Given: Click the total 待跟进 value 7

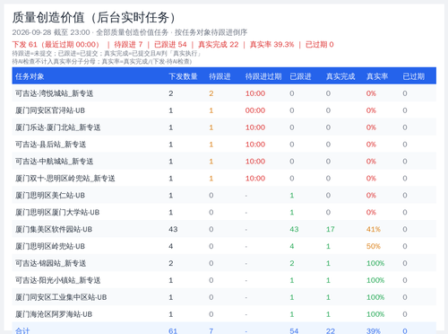Looking at the screenshot, I should (x=211, y=331).
